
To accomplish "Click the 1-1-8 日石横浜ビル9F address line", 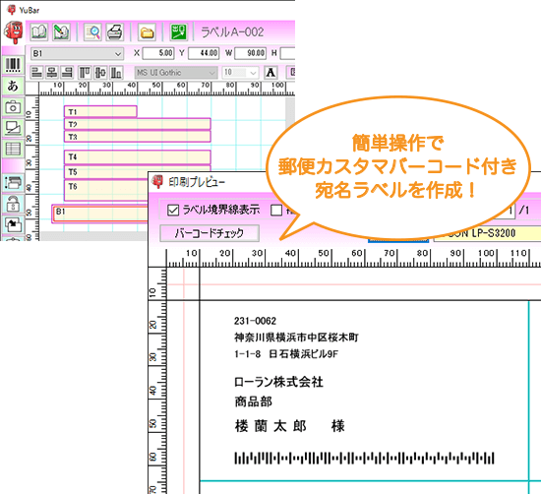I will (286, 354).
